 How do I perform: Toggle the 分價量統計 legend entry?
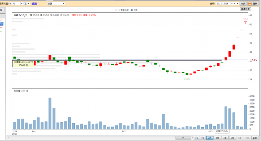click(x=122, y=10)
